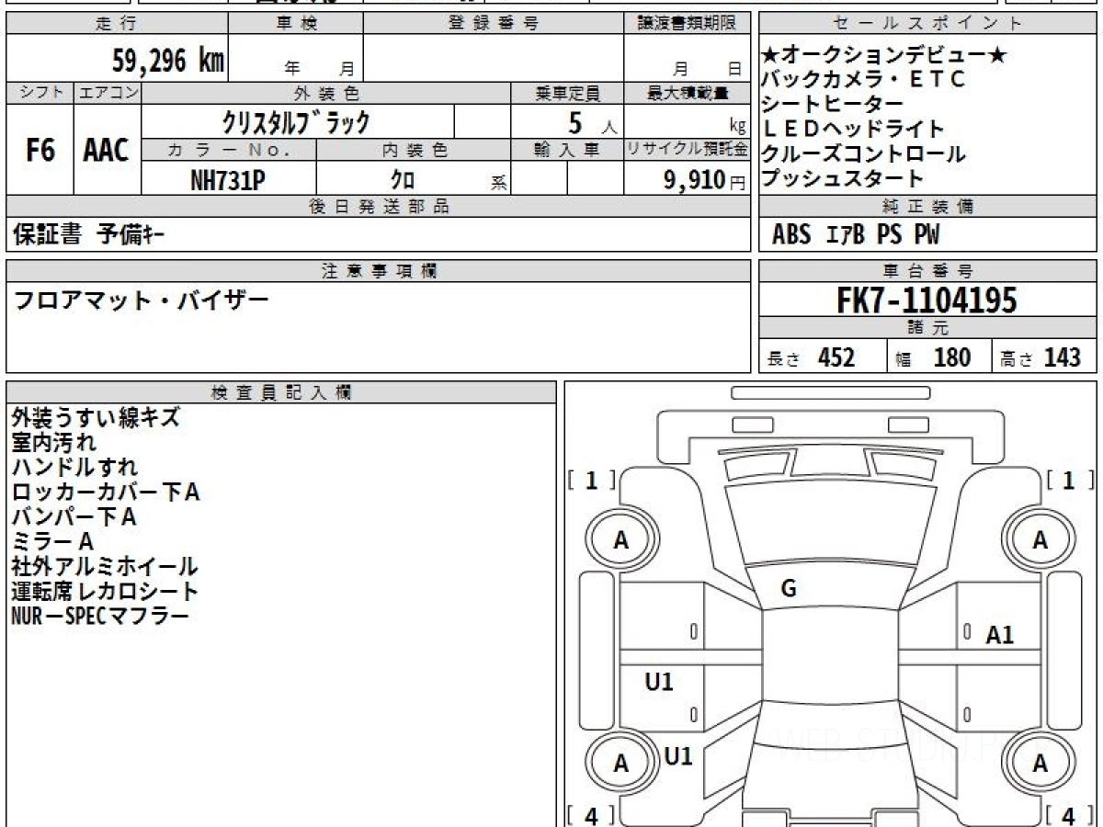The width and height of the screenshot is (1103, 827).
Task: Select the フロアマット・バイザー note
Action: pos(141,300)
